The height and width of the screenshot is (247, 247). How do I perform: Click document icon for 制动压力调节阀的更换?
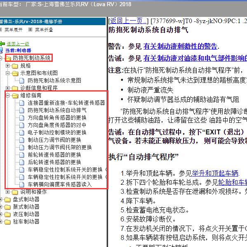22,140
